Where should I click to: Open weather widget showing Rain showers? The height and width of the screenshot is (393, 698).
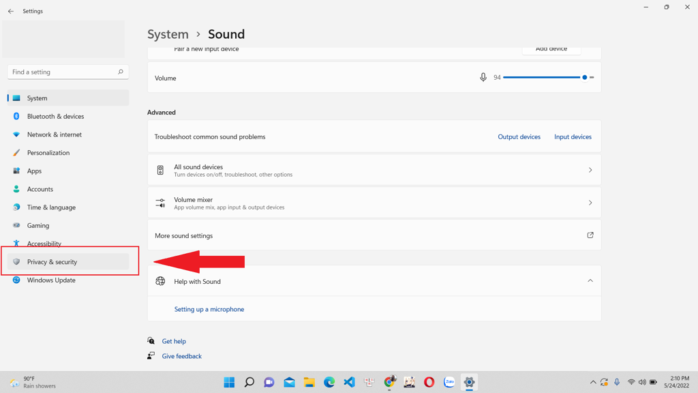[33, 382]
